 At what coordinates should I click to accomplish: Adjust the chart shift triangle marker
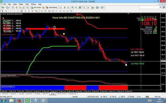128,13
